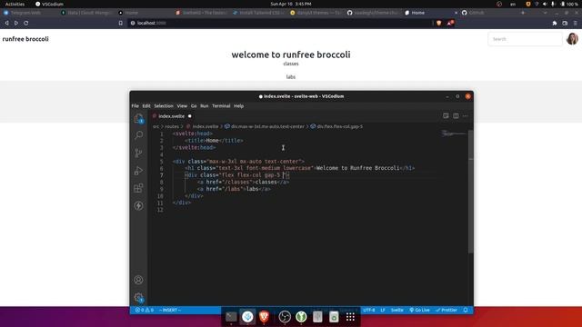Split the editor to the right

[456, 115]
